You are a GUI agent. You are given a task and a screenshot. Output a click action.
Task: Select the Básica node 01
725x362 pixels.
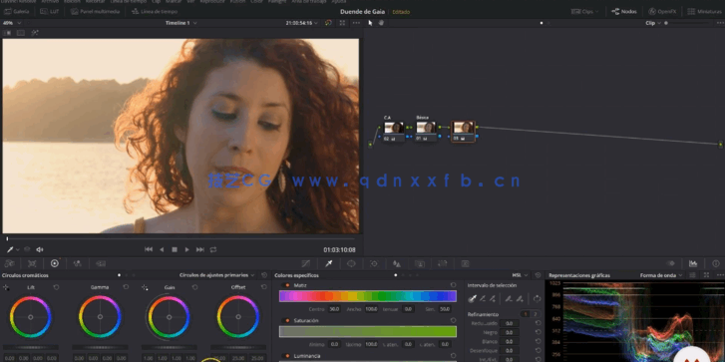point(426,132)
